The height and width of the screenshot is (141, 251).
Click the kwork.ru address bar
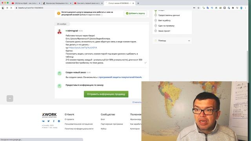[x=102, y=8]
